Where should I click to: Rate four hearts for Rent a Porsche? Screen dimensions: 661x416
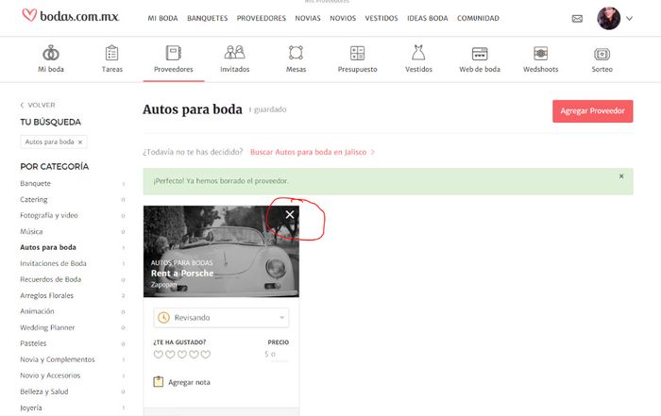(194, 355)
